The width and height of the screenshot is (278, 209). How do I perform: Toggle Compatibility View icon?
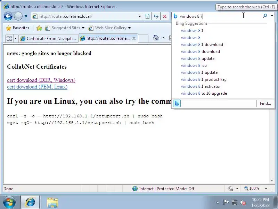[147, 16]
